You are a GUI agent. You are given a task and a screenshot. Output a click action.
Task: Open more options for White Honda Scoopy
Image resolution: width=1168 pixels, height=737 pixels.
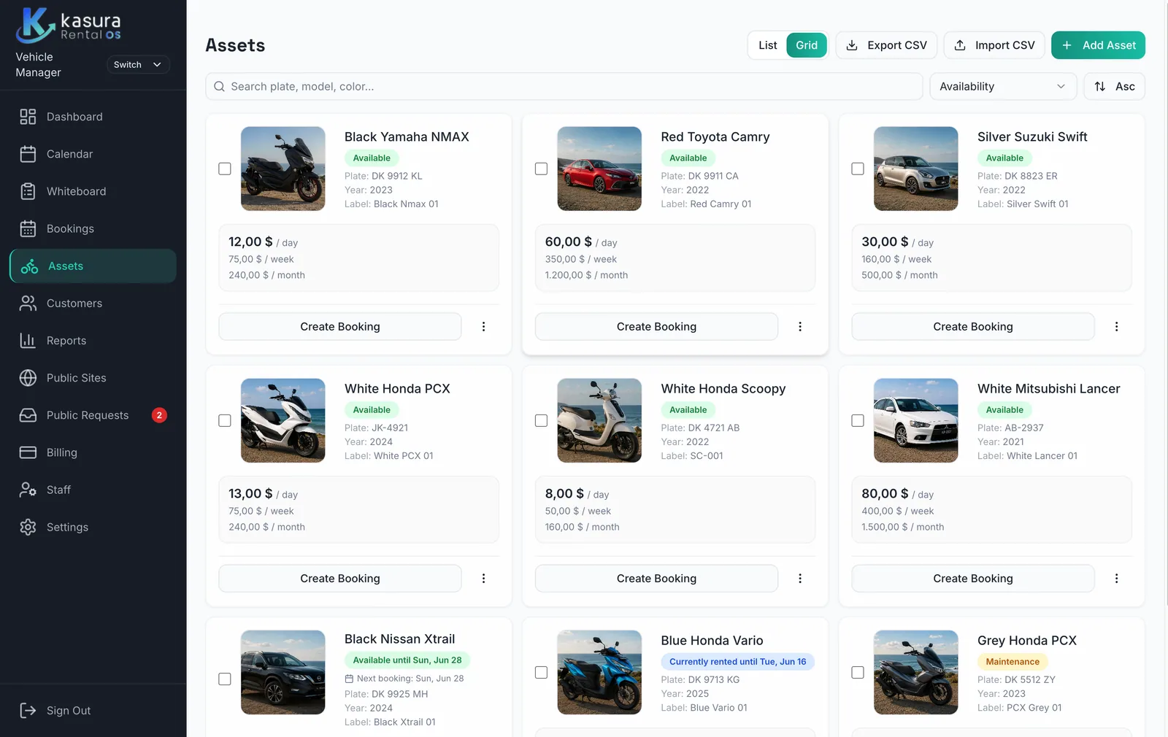click(800, 579)
